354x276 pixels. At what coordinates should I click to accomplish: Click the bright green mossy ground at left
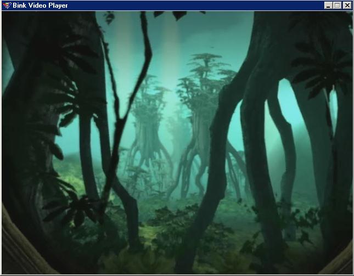point(71,170)
